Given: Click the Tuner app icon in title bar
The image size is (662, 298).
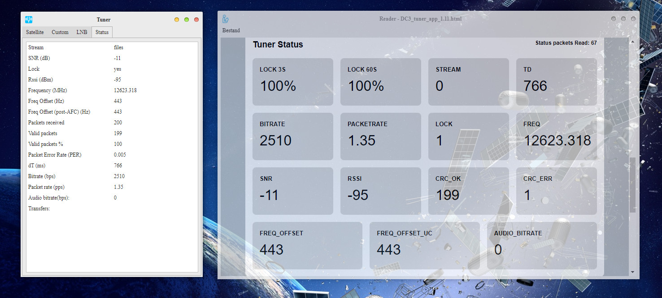Looking at the screenshot, I should tap(29, 20).
